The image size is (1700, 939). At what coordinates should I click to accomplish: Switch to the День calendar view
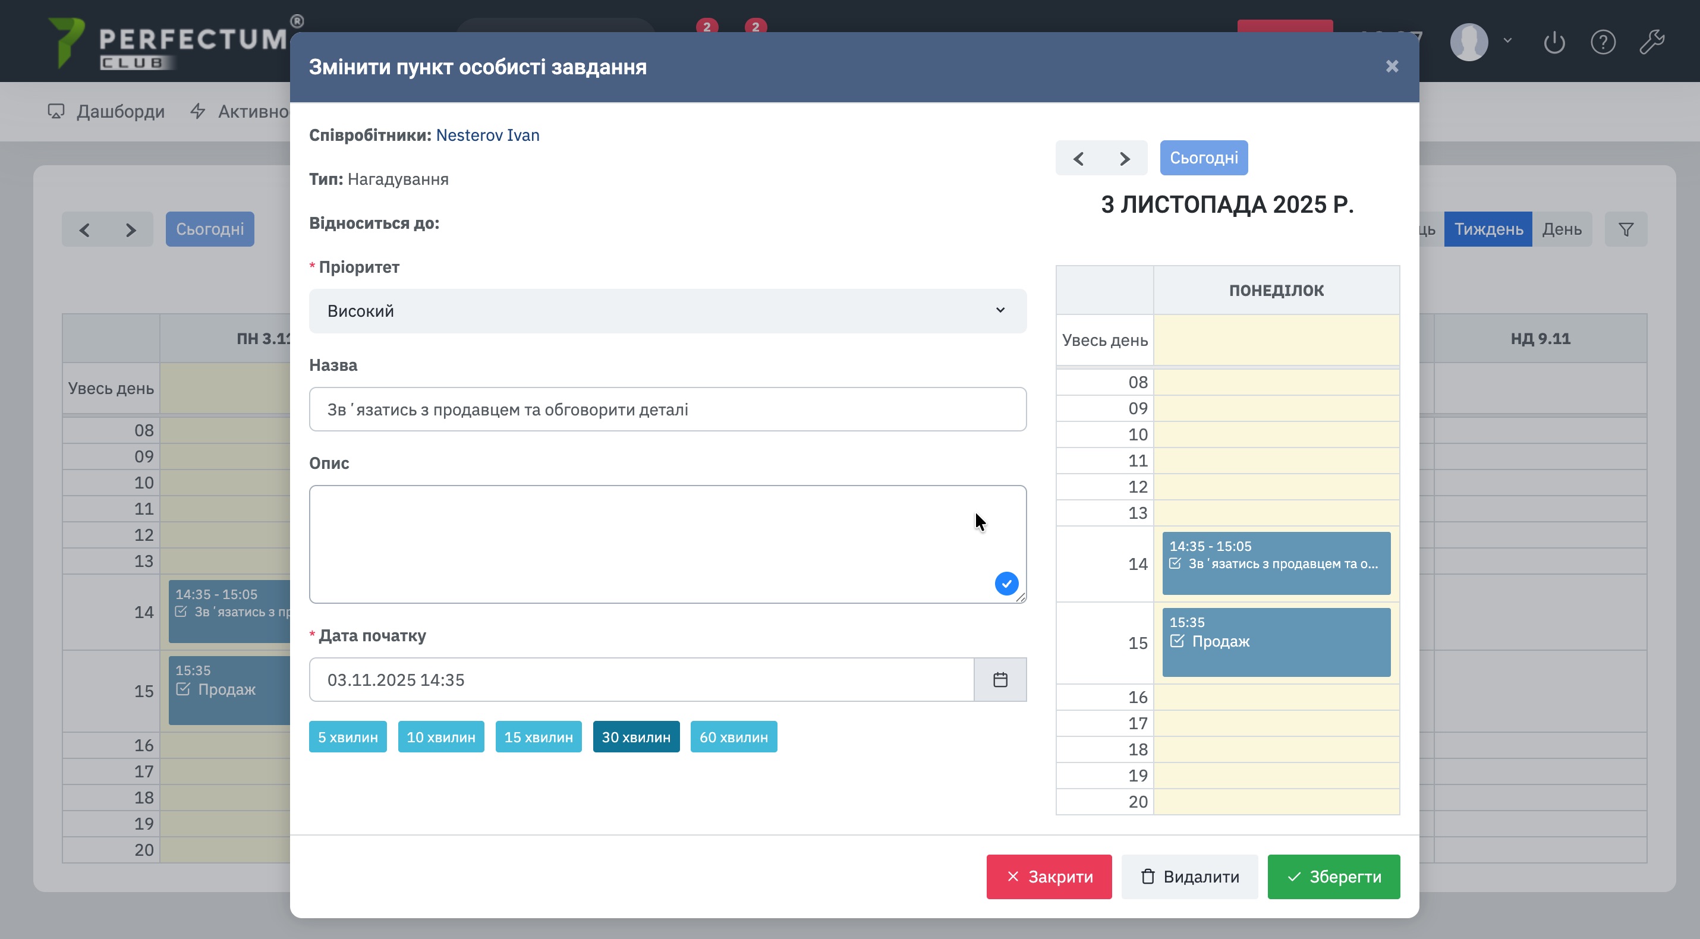pos(1562,229)
